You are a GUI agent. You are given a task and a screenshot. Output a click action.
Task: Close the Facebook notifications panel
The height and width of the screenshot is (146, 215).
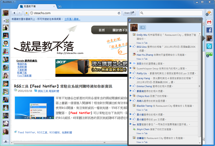tap(200, 20)
